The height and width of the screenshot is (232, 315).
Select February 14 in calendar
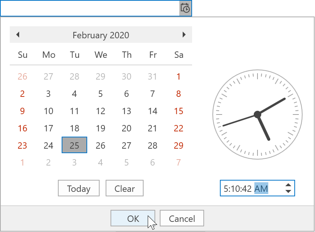click(153, 111)
